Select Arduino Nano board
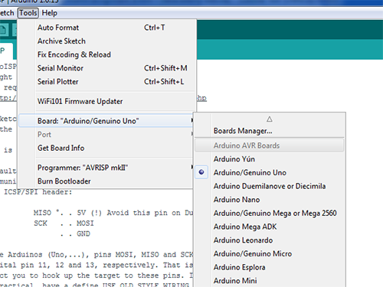 tap(270, 200)
